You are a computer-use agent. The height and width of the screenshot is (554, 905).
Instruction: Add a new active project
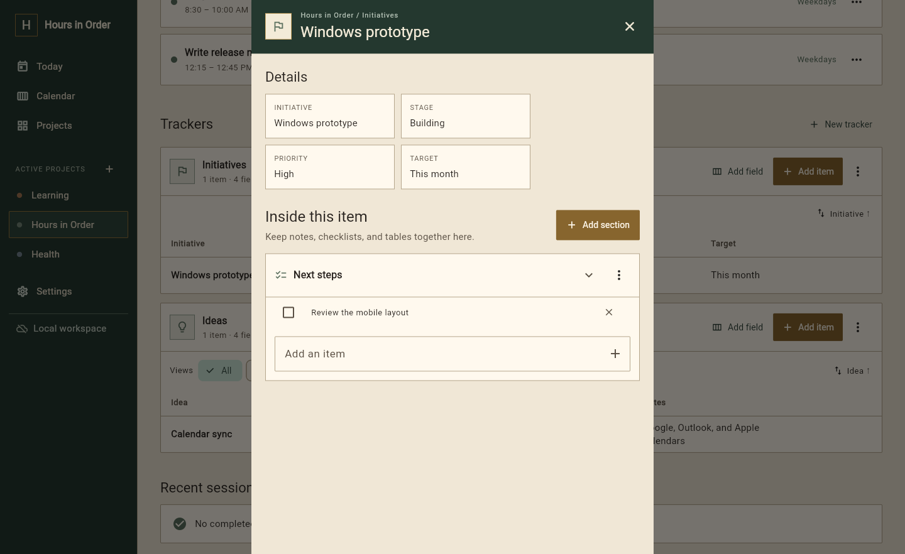point(109,169)
